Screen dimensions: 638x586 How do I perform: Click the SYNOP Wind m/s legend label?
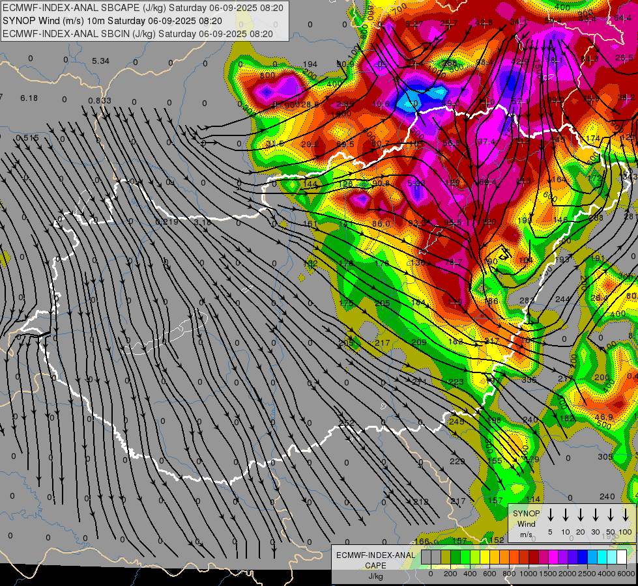pos(526,523)
